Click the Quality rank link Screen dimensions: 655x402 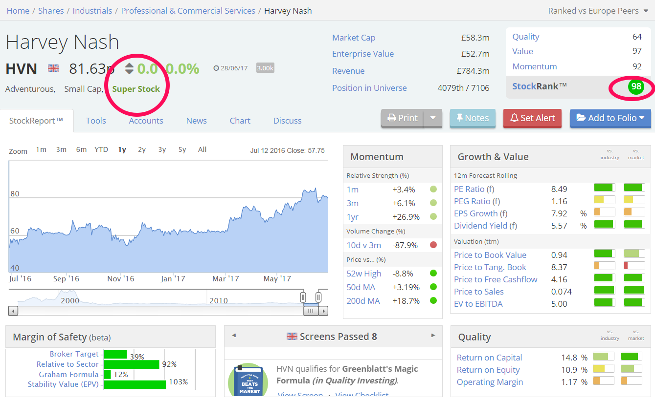(526, 37)
